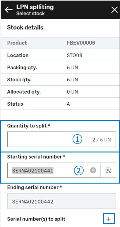The height and width of the screenshot is (227, 120).
Task: Select the Product FBEV00006 header row
Action: (60, 43)
